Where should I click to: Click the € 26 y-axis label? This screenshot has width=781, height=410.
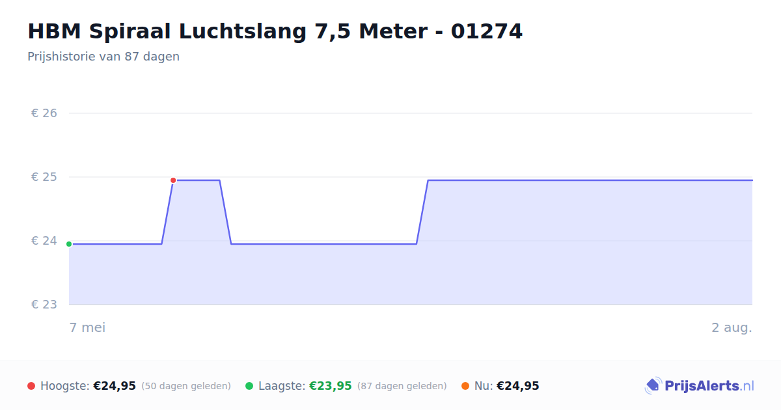pos(44,113)
